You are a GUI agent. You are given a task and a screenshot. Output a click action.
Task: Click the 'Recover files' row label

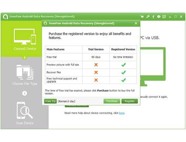54,72
